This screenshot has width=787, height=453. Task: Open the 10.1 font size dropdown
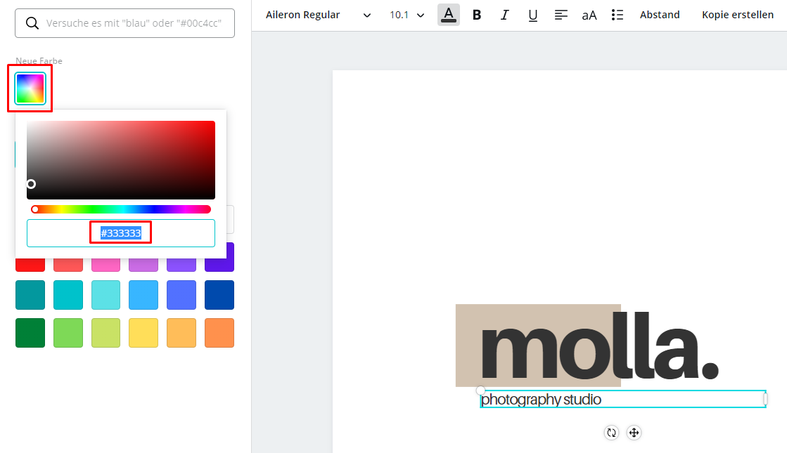(x=407, y=15)
